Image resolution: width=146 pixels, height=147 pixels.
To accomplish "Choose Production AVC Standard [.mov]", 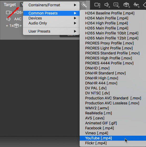I will 113,98.
